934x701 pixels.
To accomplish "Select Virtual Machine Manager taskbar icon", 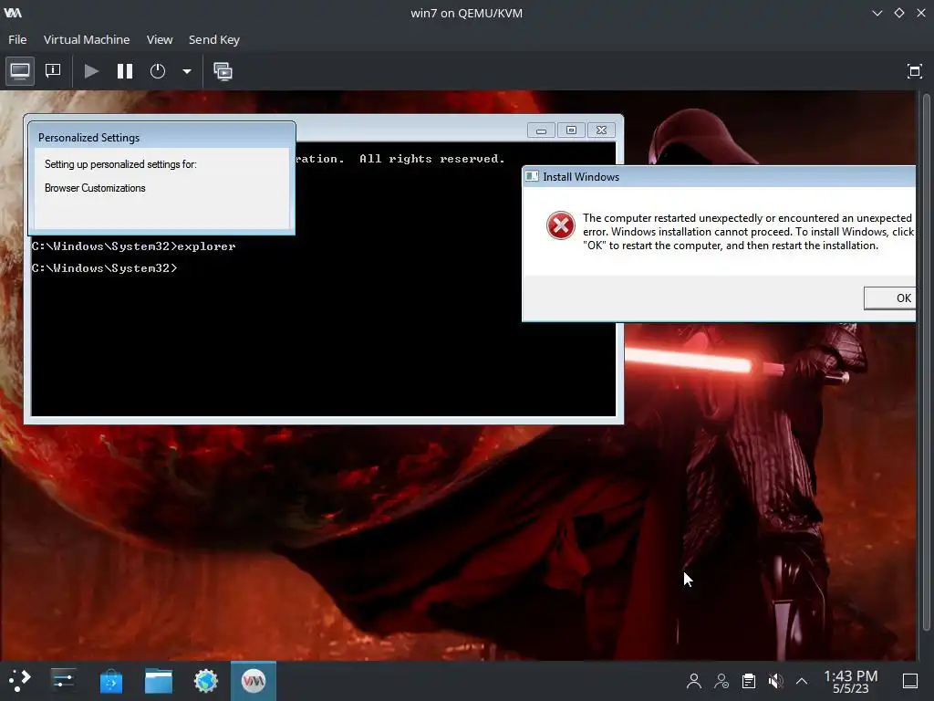I will coord(254,681).
